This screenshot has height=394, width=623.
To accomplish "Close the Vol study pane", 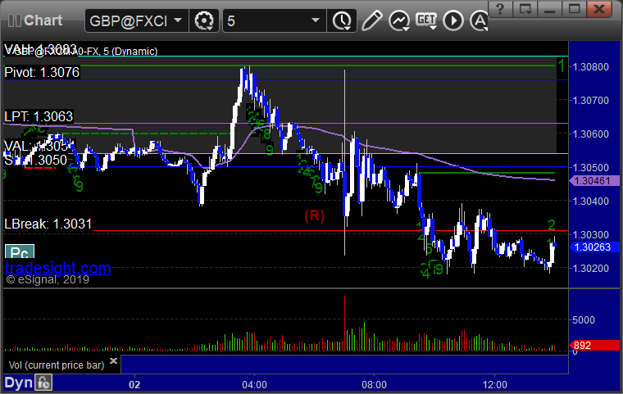I will click(113, 360).
